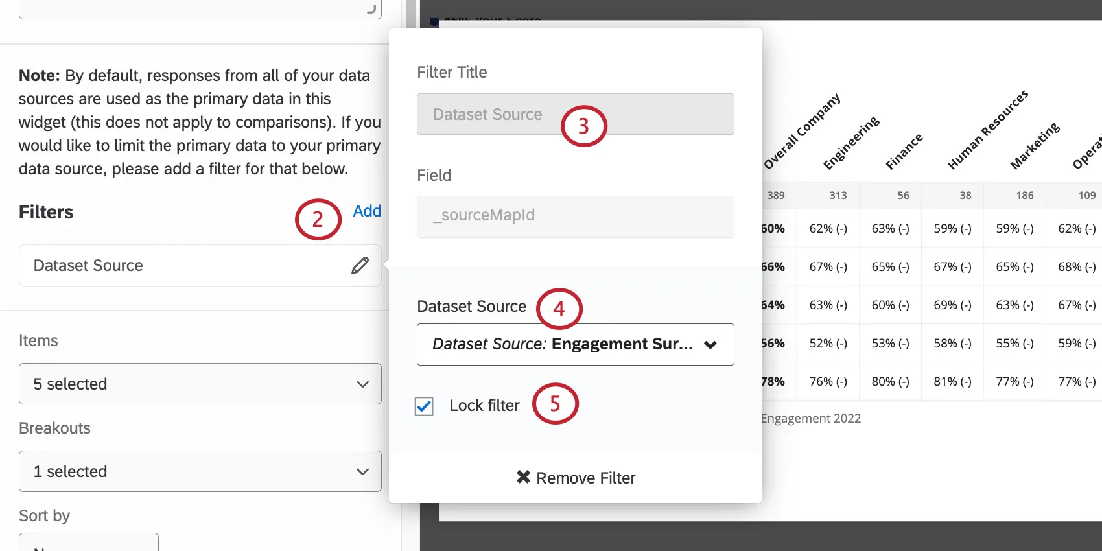1102x551 pixels.
Task: Uncheck the Lock filter checkbox
Action: pyautogui.click(x=424, y=406)
